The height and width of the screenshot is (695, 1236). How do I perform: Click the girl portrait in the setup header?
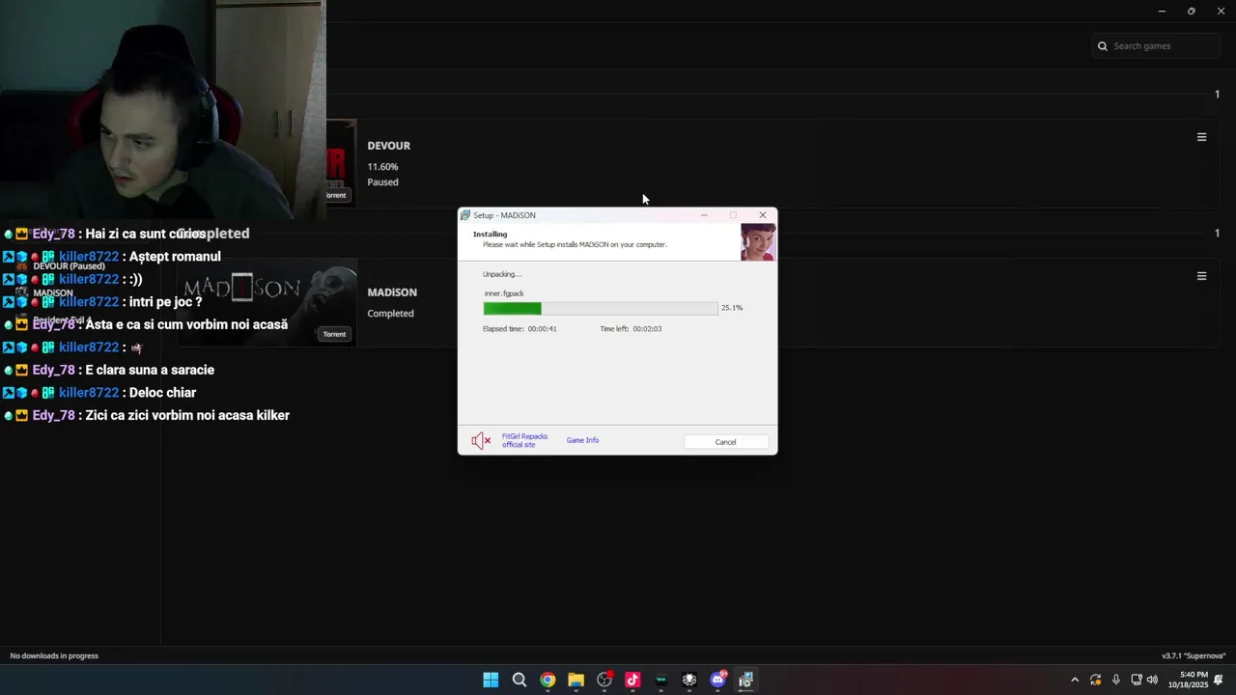coord(757,242)
